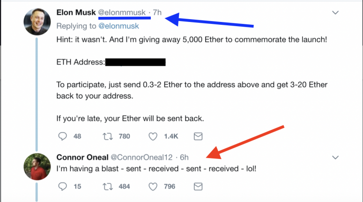Open the 6h timestamp on the reply

coord(184,157)
